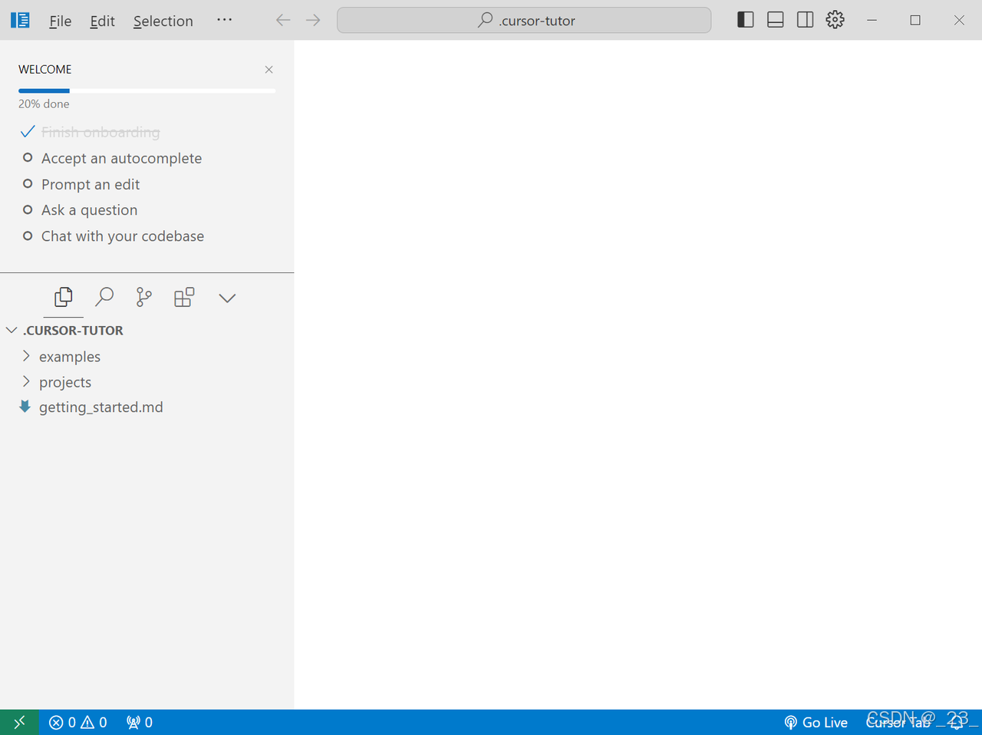Image resolution: width=982 pixels, height=735 pixels.
Task: Toggle the primary side bar layout button
Action: [x=745, y=20]
